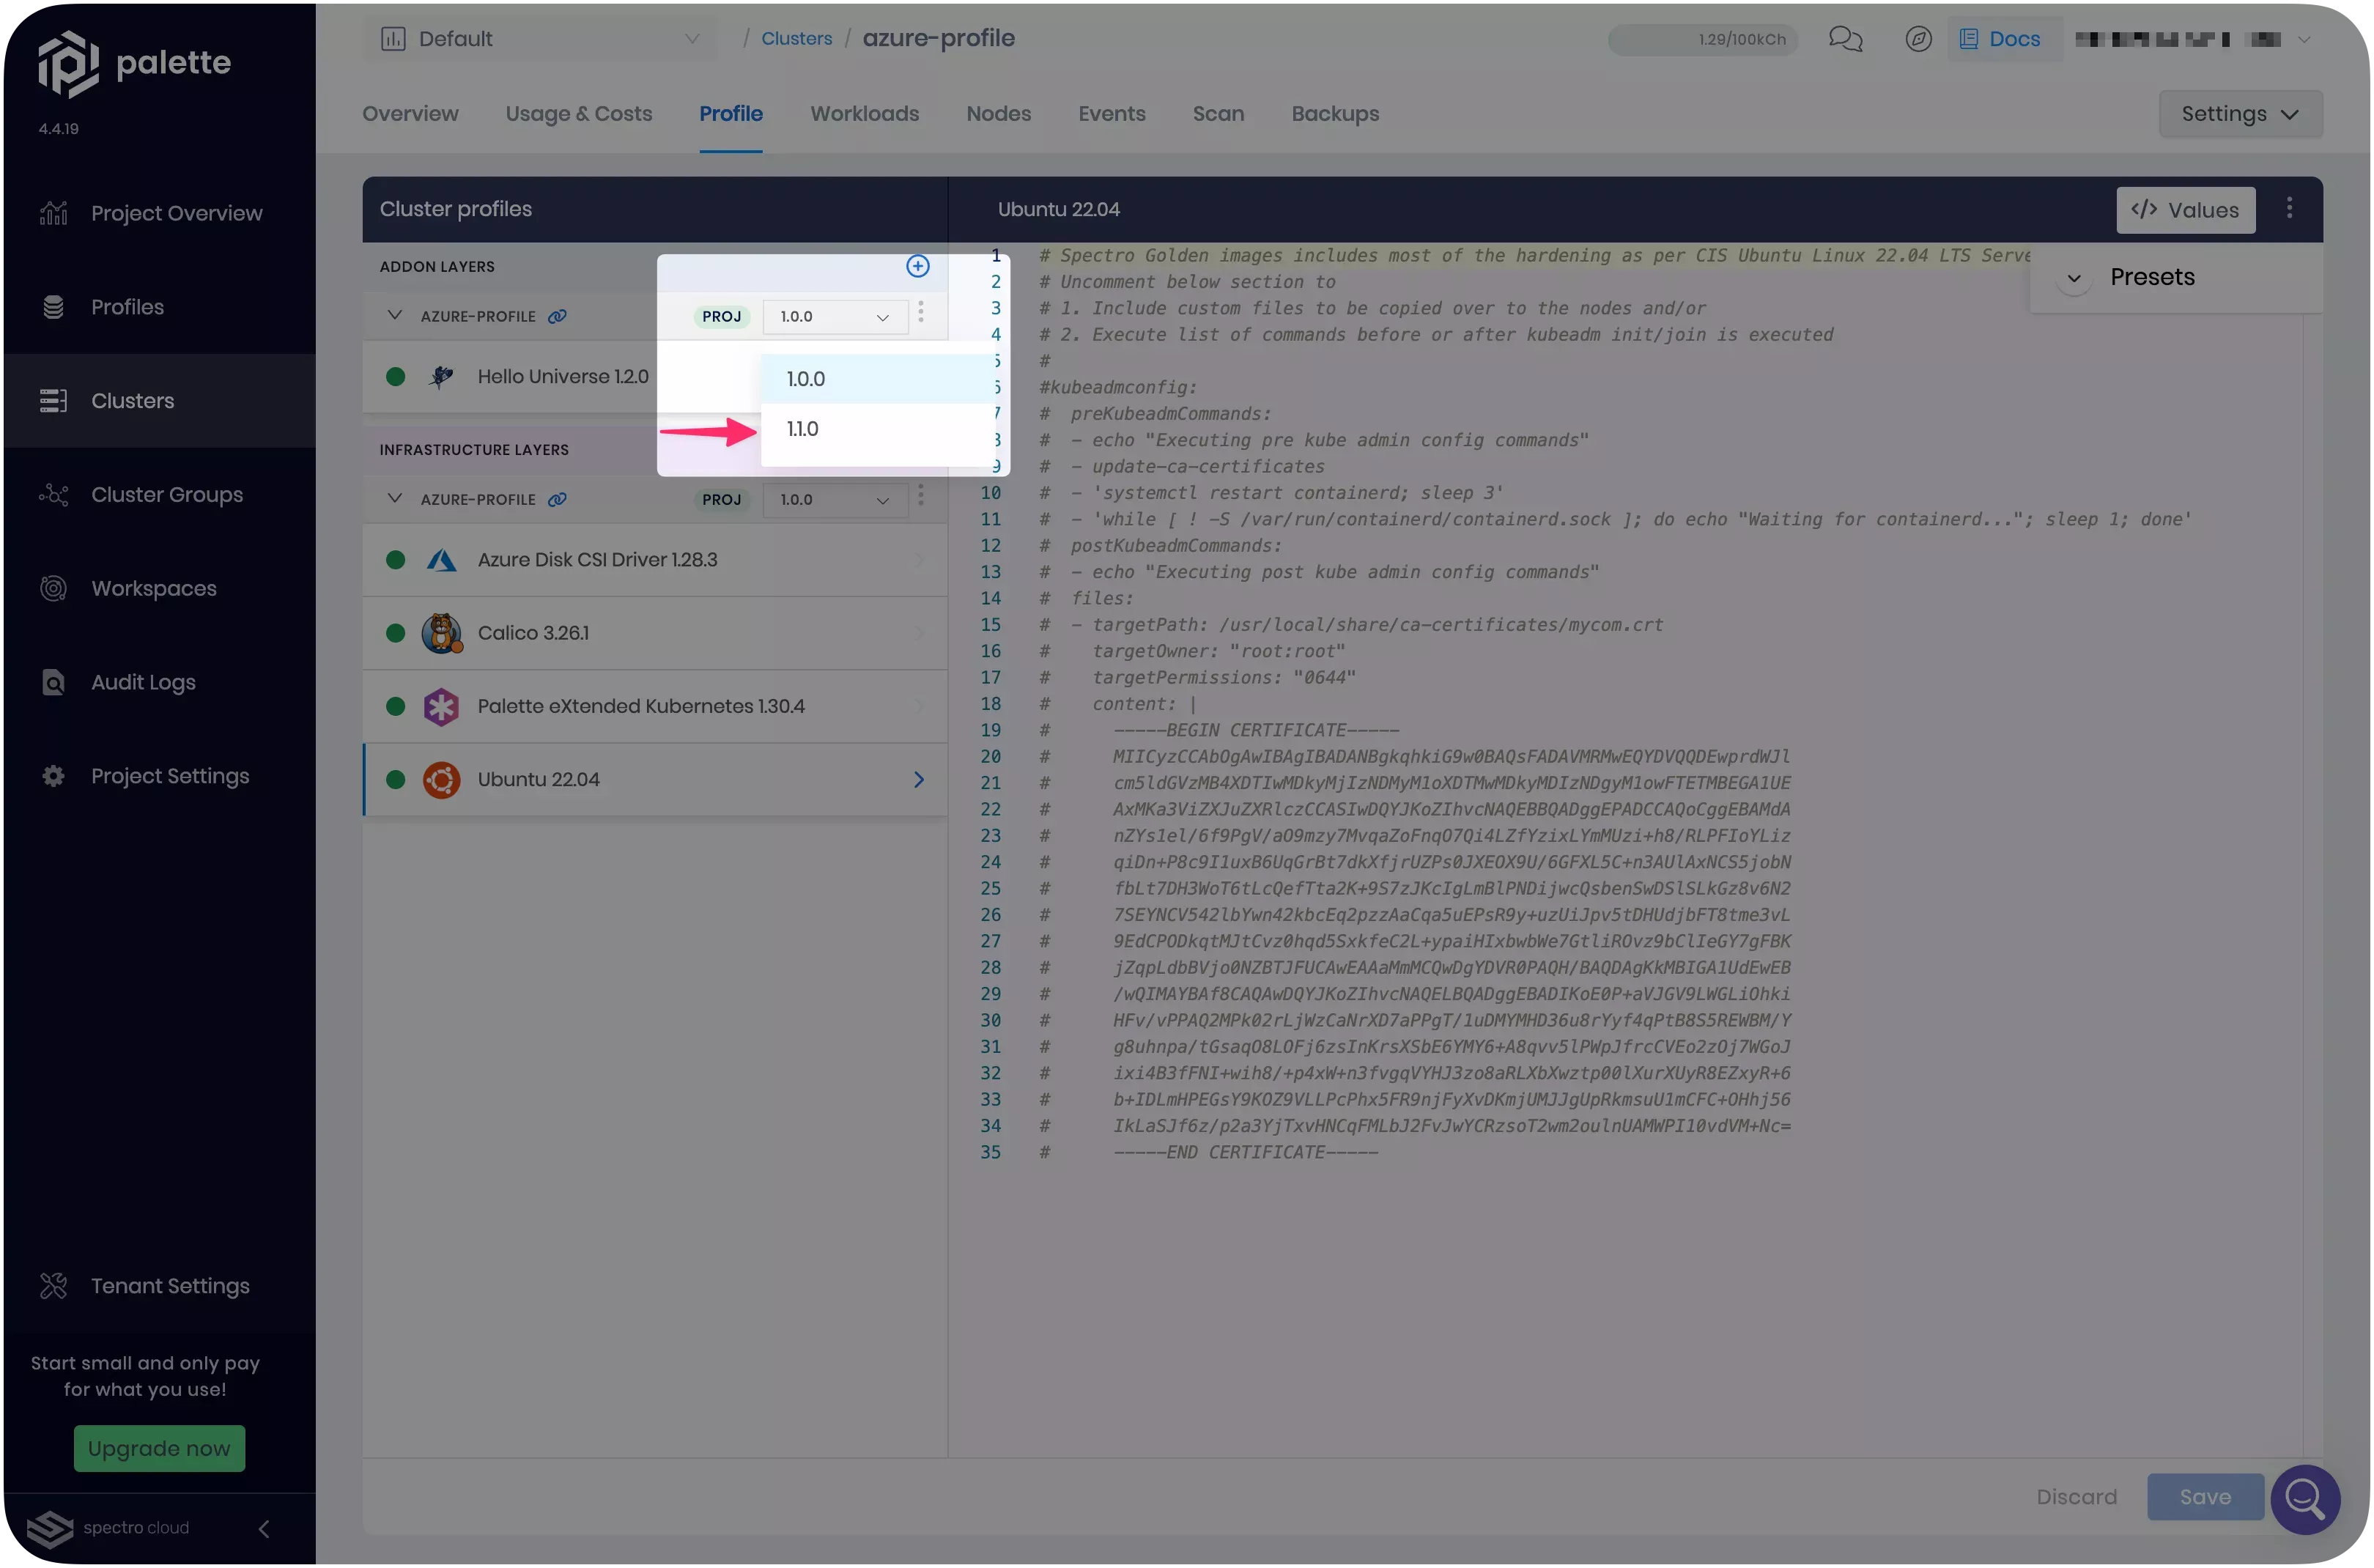
Task: Select version 1.1.0 from the list
Action: click(804, 428)
